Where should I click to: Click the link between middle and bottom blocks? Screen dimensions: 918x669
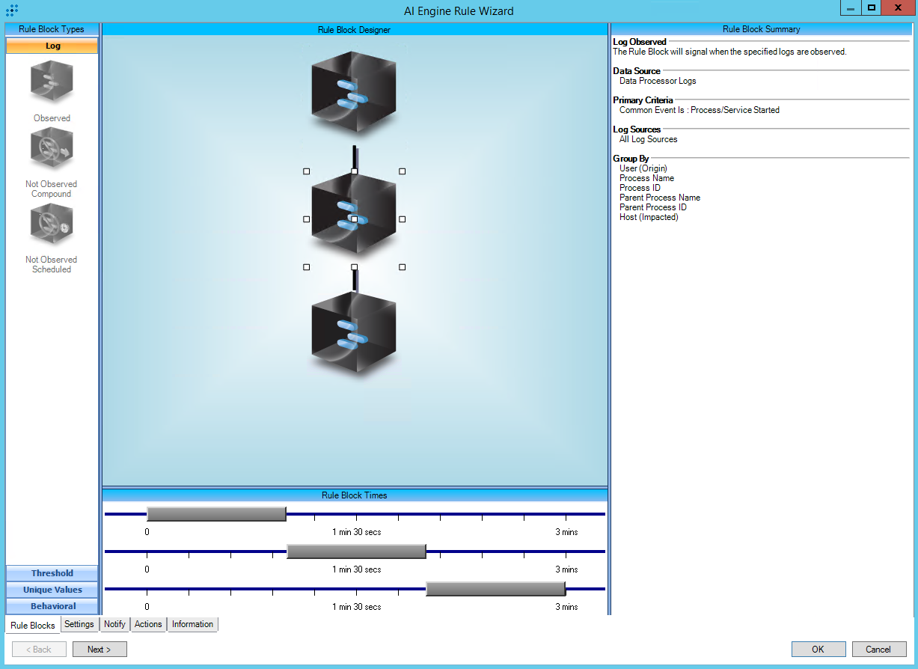355,281
